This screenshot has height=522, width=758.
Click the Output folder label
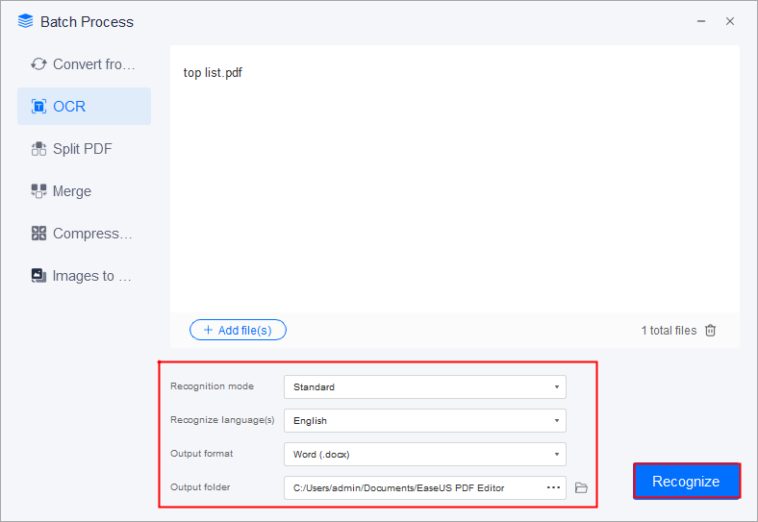point(200,487)
